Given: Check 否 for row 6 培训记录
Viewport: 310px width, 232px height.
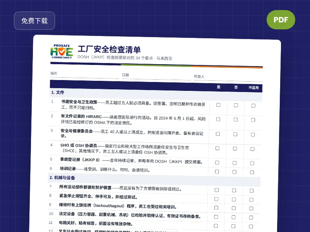Looking at the screenshot, I should tap(234, 172).
